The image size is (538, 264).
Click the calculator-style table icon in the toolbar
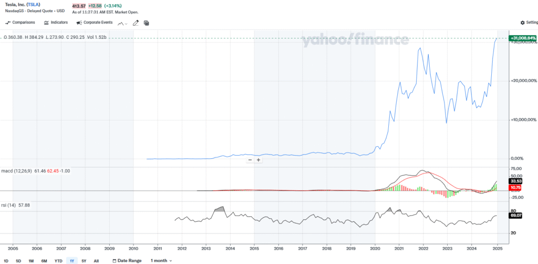pyautogui.click(x=146, y=23)
